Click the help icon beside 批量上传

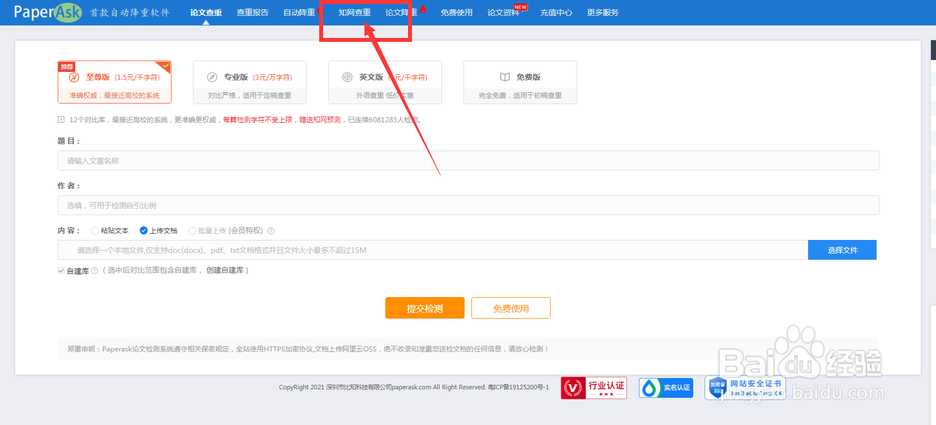click(x=271, y=231)
